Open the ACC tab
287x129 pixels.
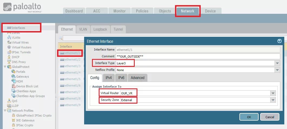pos(97,11)
